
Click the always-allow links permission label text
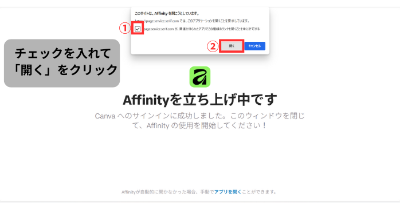click(x=201, y=29)
